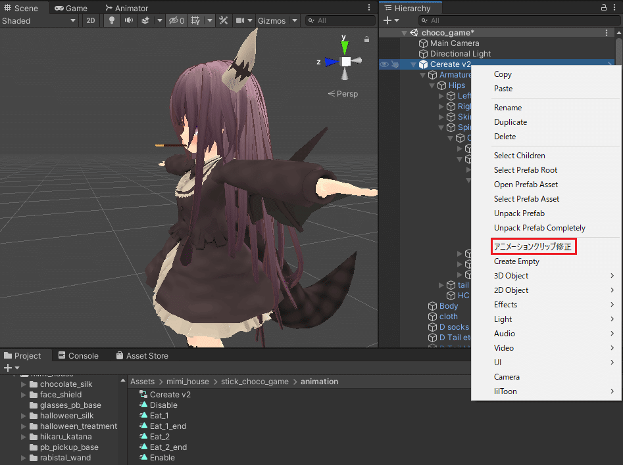Select the Enable animation clip icon
Screen dimensions: 623x465
[x=143, y=457]
